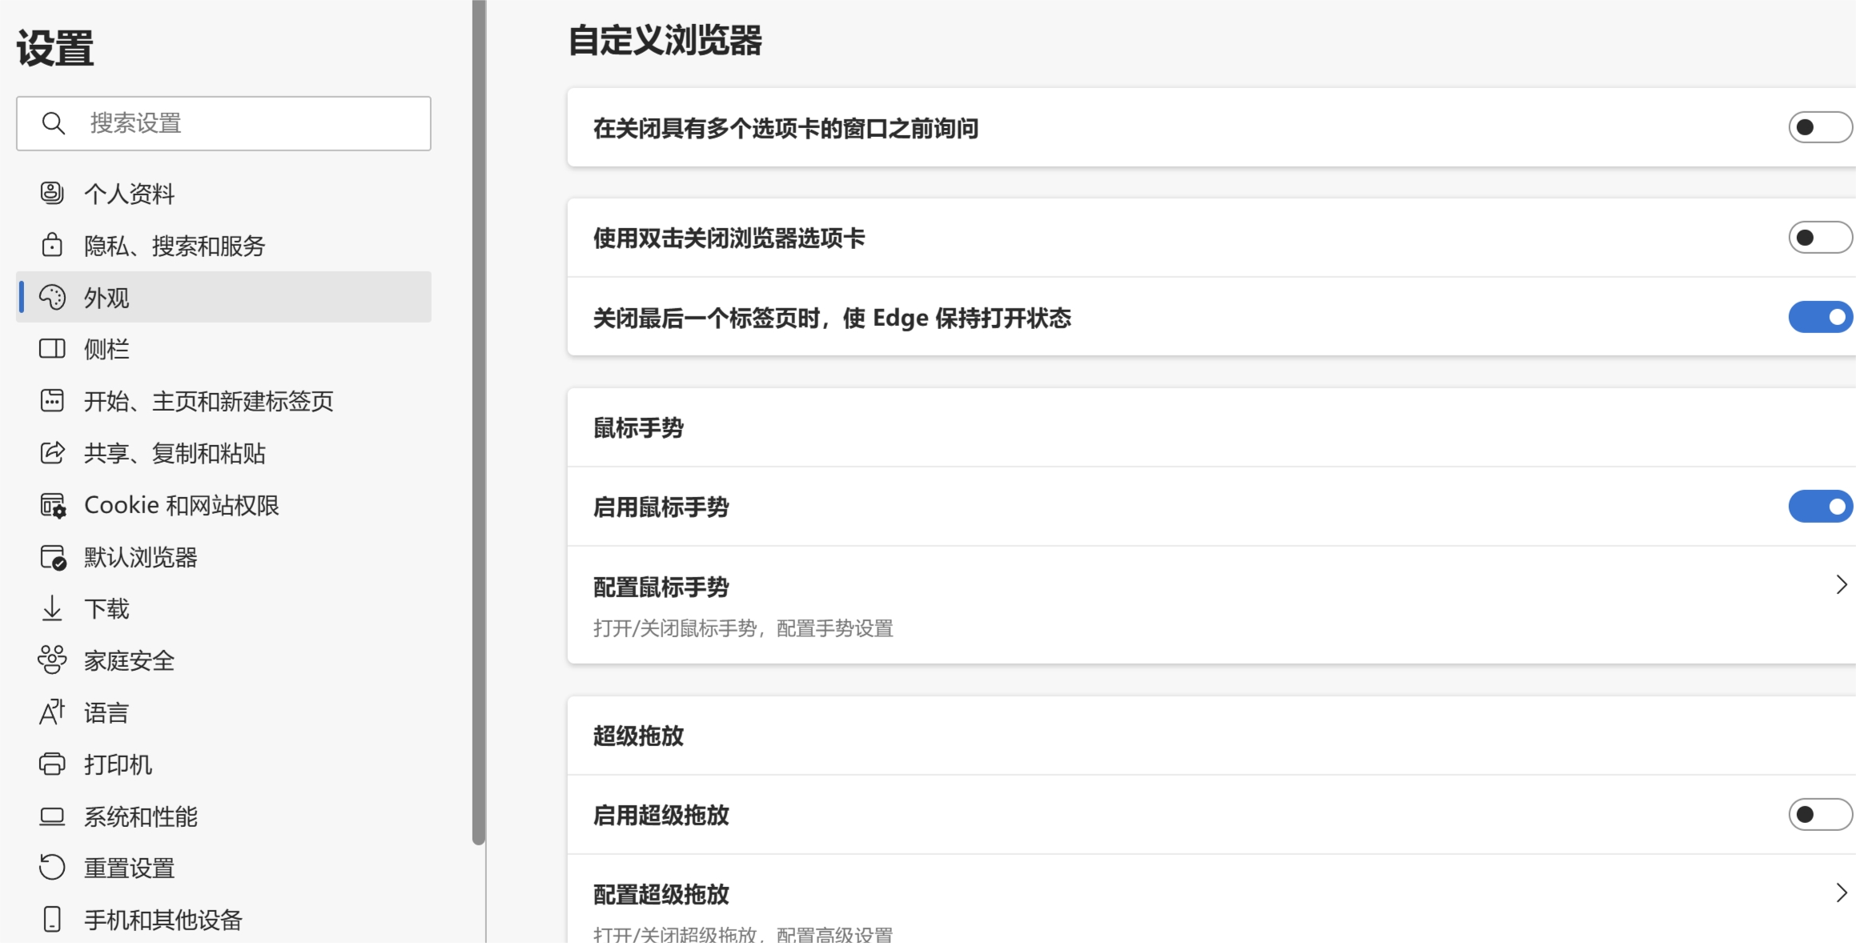Open 重置设置 in sidebar
Image resolution: width=1856 pixels, height=943 pixels.
click(x=130, y=869)
